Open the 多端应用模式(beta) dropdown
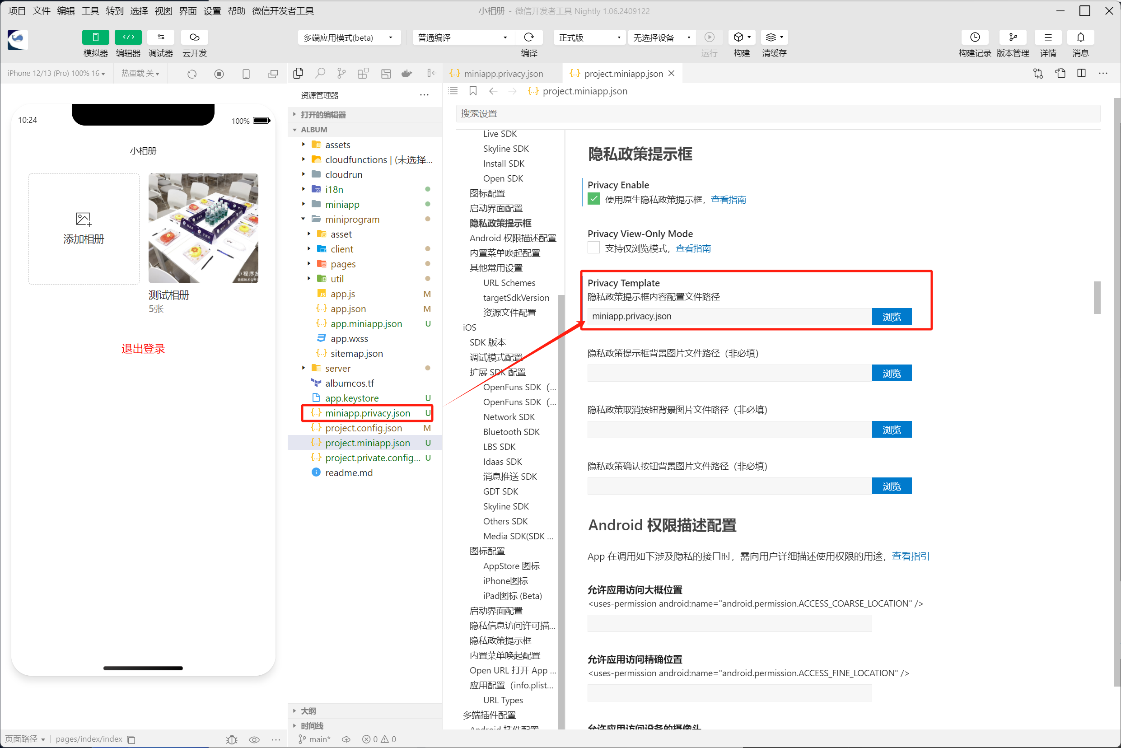This screenshot has width=1121, height=748. pos(350,37)
